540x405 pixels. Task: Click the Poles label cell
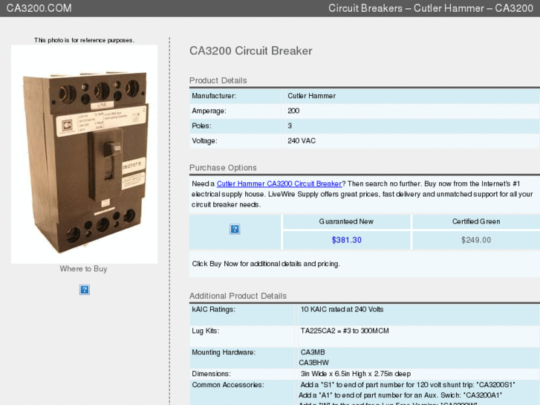235,126
